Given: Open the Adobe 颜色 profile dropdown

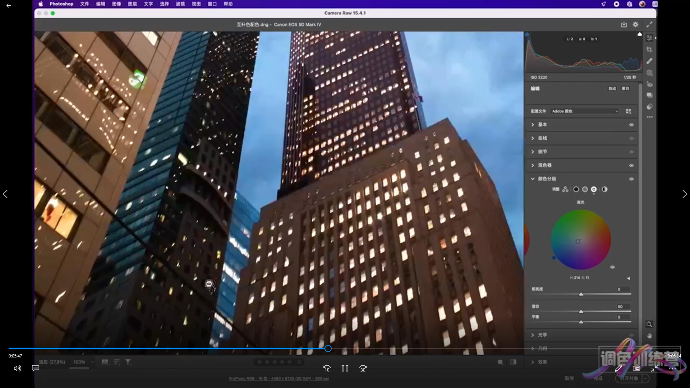Looking at the screenshot, I should 585,111.
